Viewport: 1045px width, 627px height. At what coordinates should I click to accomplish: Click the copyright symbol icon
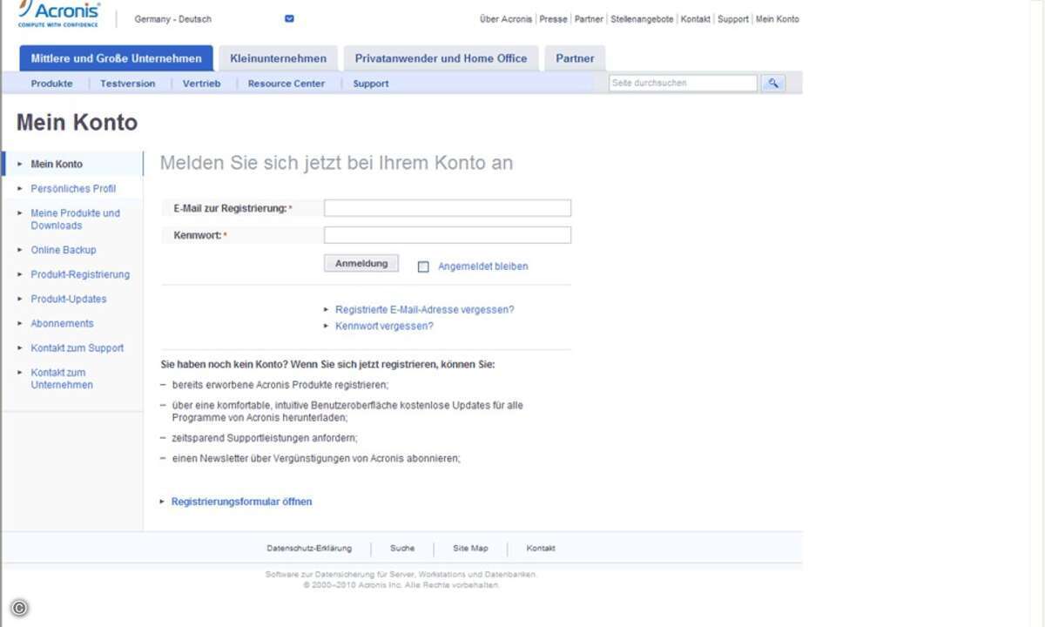[19, 609]
